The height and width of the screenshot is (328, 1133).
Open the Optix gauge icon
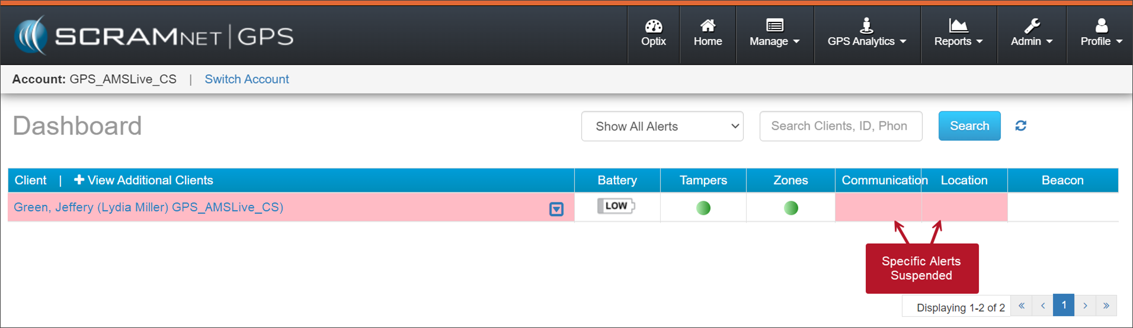pos(653,27)
